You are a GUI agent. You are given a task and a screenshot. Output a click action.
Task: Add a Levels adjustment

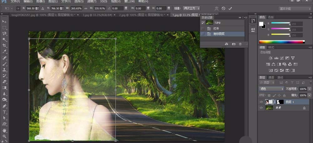pyautogui.click(x=276, y=58)
